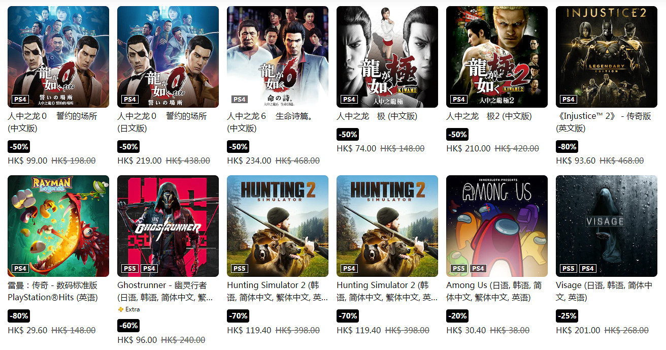This screenshot has width=666, height=350.
Task: Open the Visage game cover
Action: click(607, 226)
